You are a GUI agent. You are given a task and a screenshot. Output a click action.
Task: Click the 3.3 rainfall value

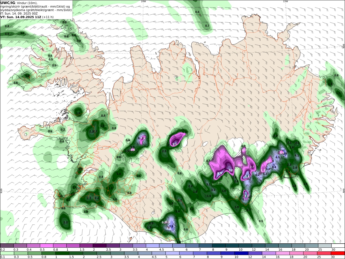[x=213, y=190]
